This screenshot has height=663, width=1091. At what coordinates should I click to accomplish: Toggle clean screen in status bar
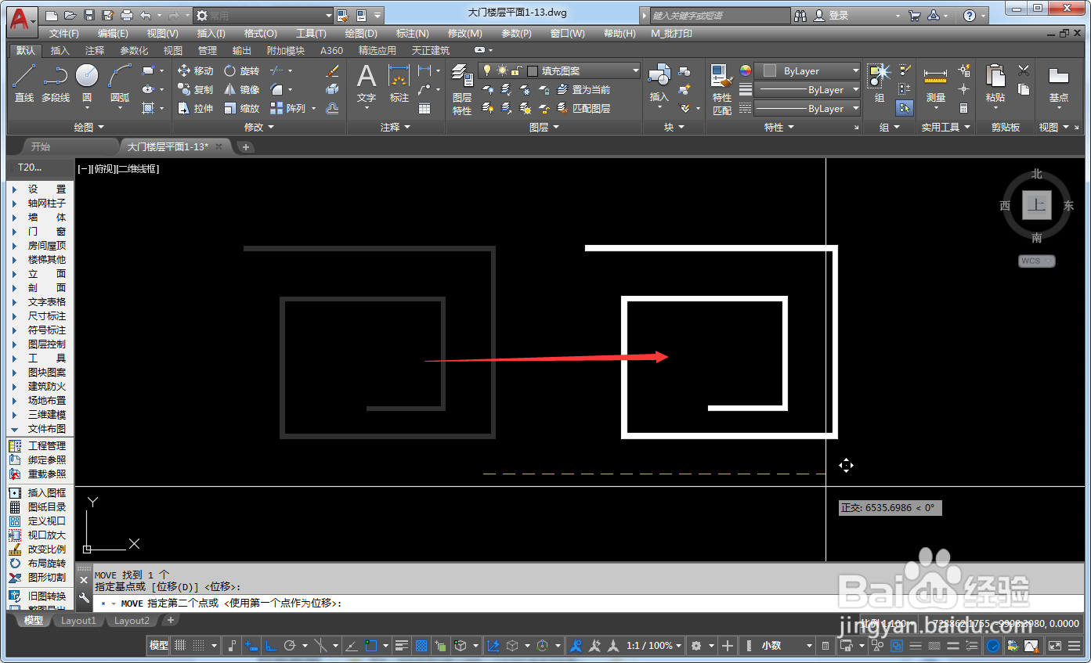click(1055, 646)
